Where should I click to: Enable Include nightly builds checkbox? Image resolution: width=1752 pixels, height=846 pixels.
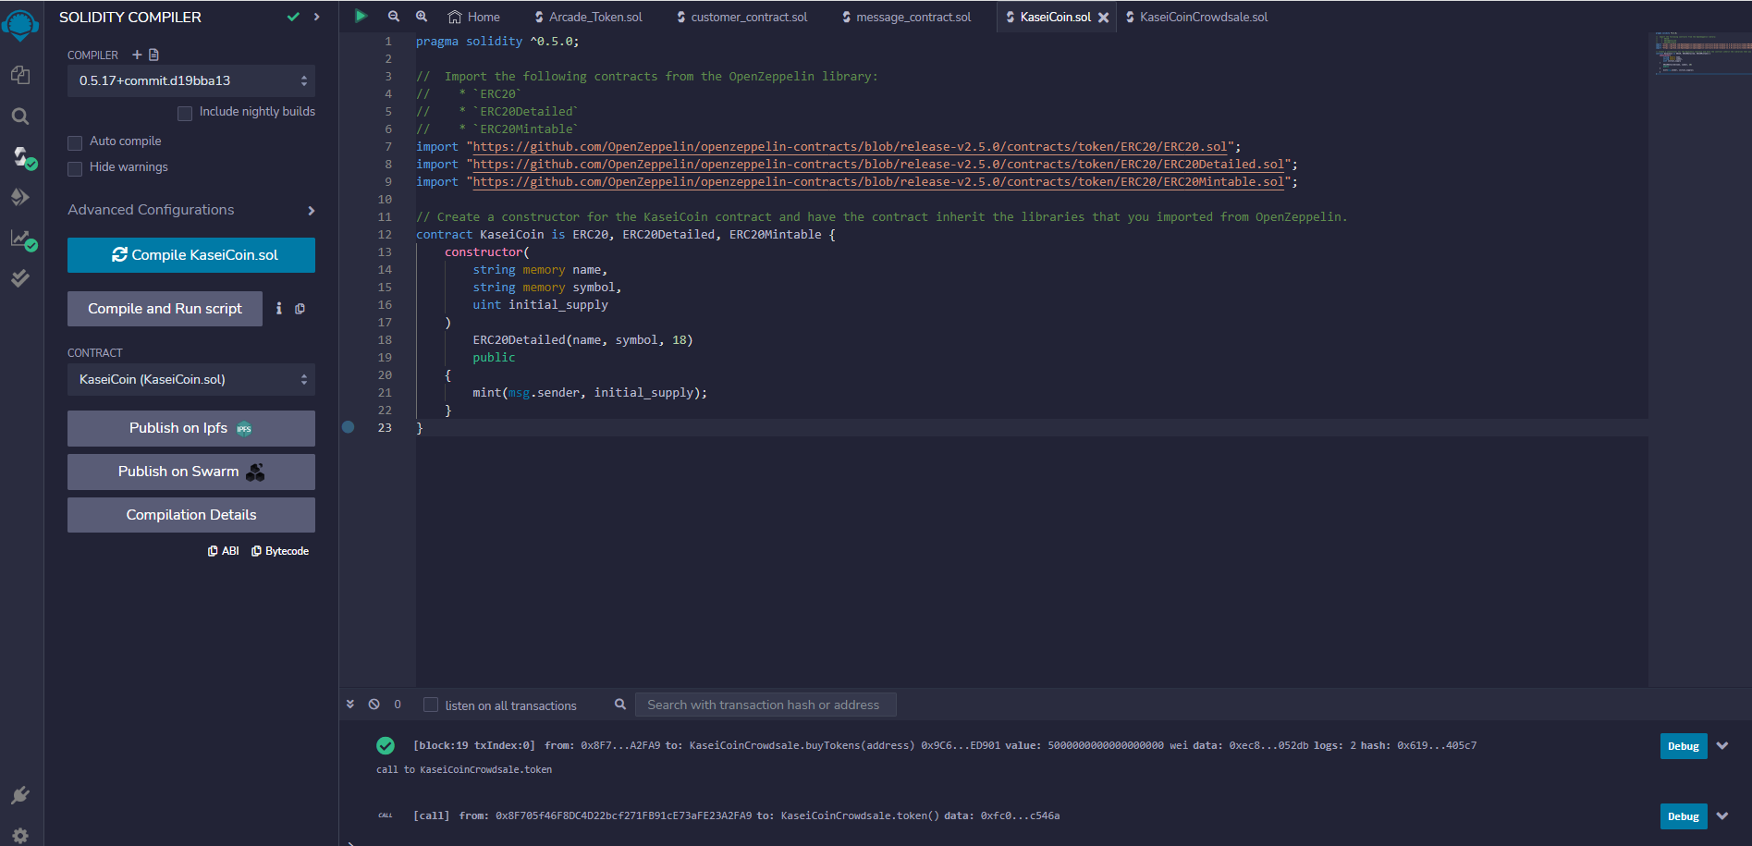tap(185, 113)
